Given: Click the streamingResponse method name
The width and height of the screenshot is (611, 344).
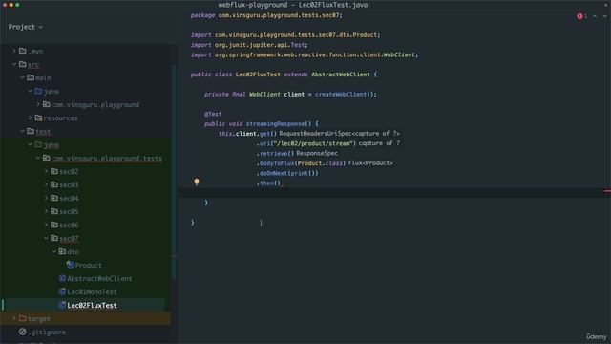Looking at the screenshot, I should click(275, 123).
